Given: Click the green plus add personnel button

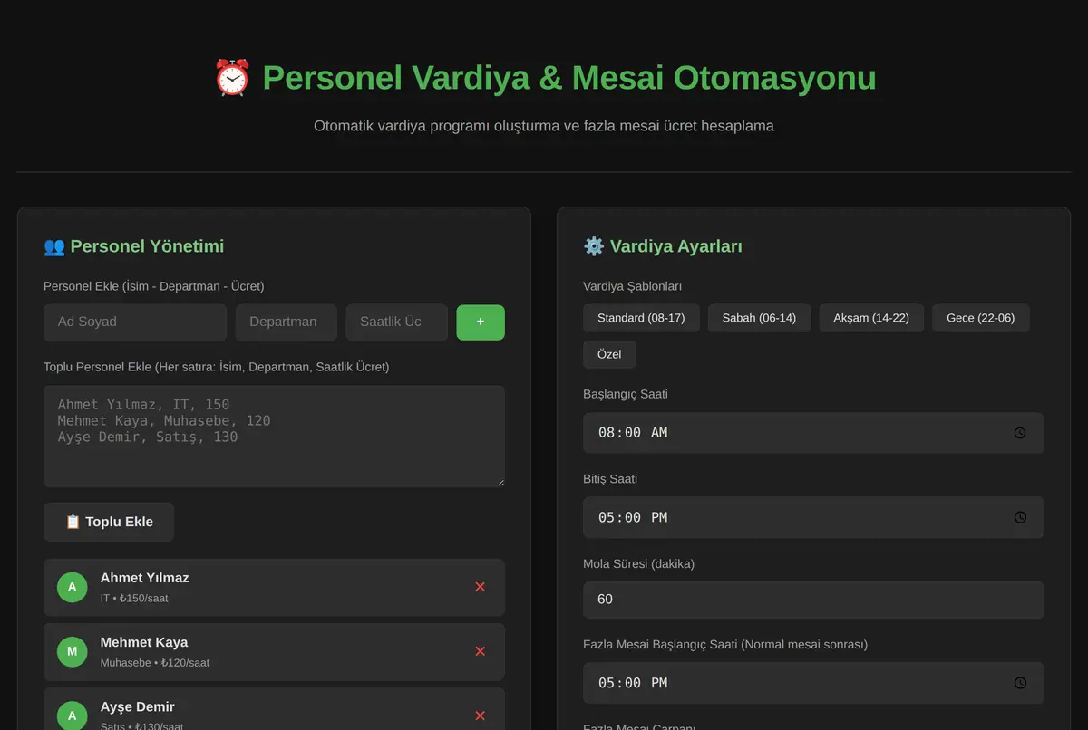Looking at the screenshot, I should tap(481, 322).
